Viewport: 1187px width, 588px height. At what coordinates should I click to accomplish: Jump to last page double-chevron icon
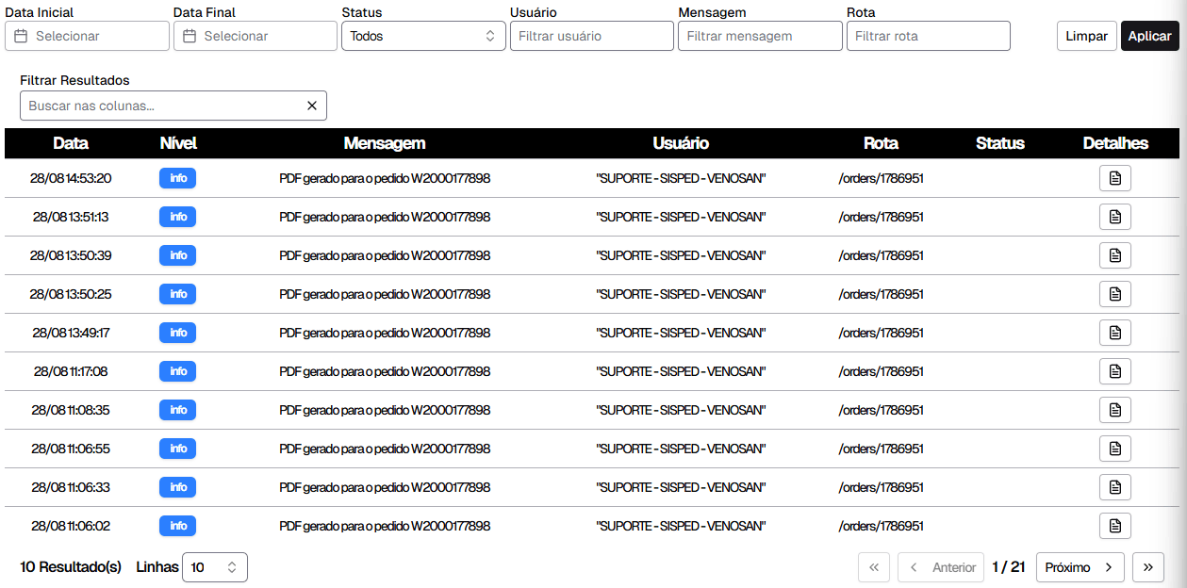(x=1147, y=567)
